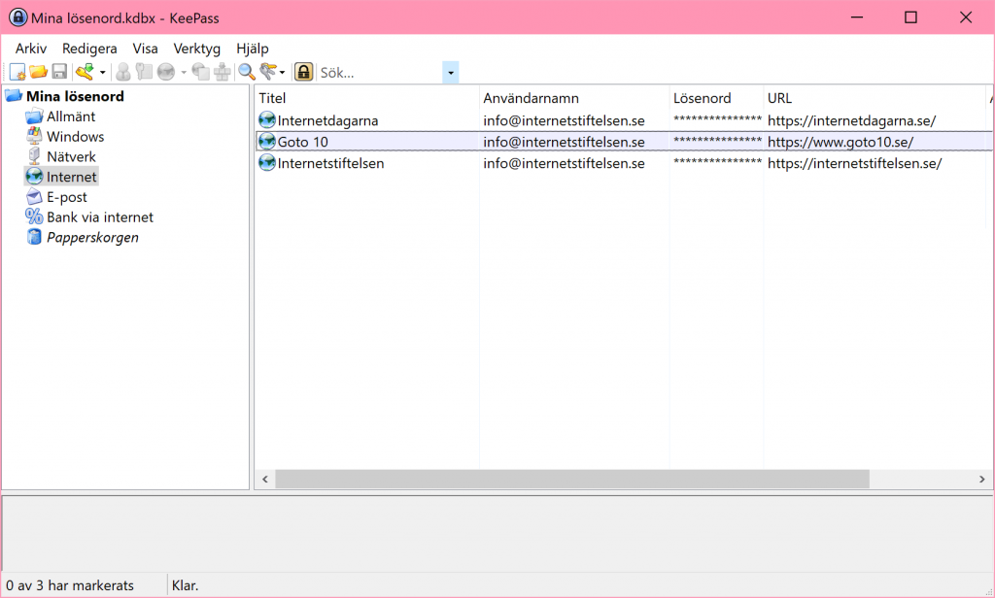Select the Internetstiftelsen entry title
This screenshot has width=995, height=598.
tap(330, 164)
